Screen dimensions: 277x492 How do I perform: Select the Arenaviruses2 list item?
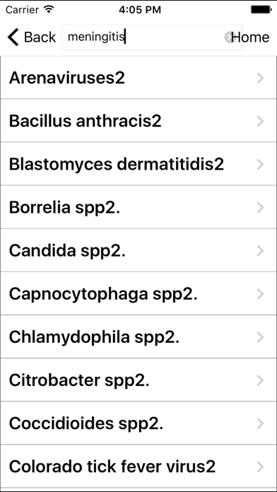point(138,78)
